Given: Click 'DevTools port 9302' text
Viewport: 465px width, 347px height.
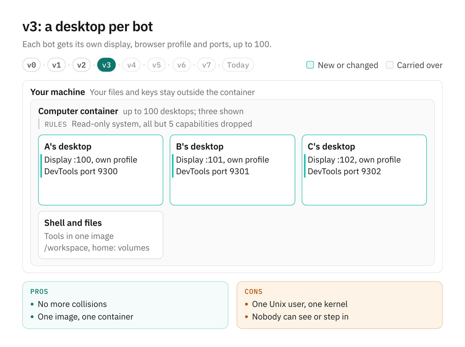Looking at the screenshot, I should pos(344,171).
